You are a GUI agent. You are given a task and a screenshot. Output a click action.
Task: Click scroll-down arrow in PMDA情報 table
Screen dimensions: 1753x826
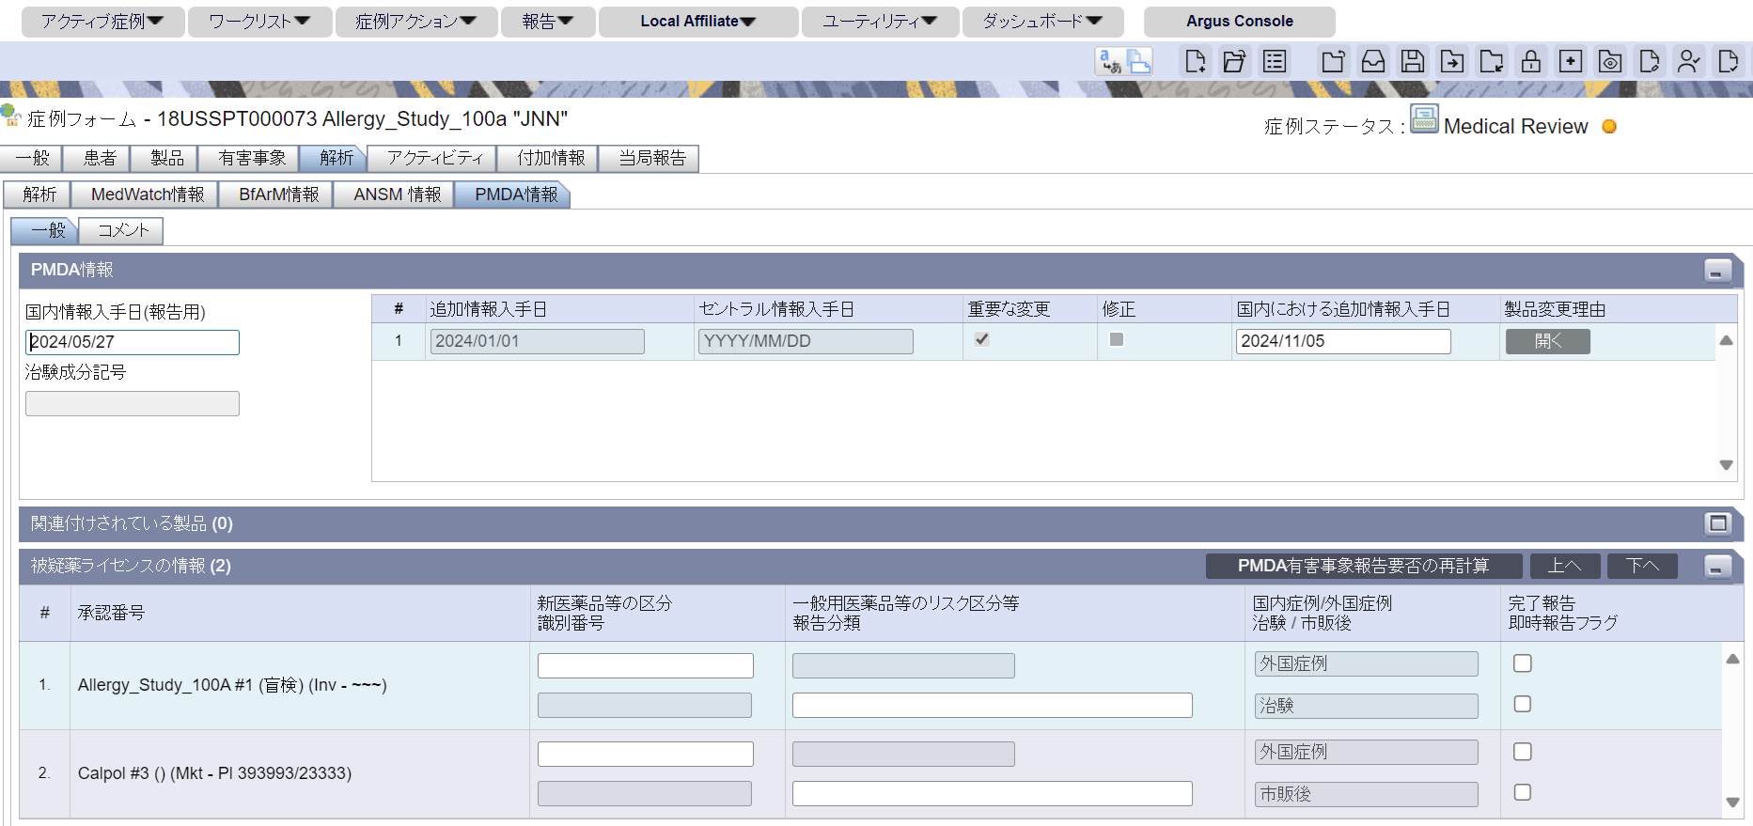(1727, 465)
